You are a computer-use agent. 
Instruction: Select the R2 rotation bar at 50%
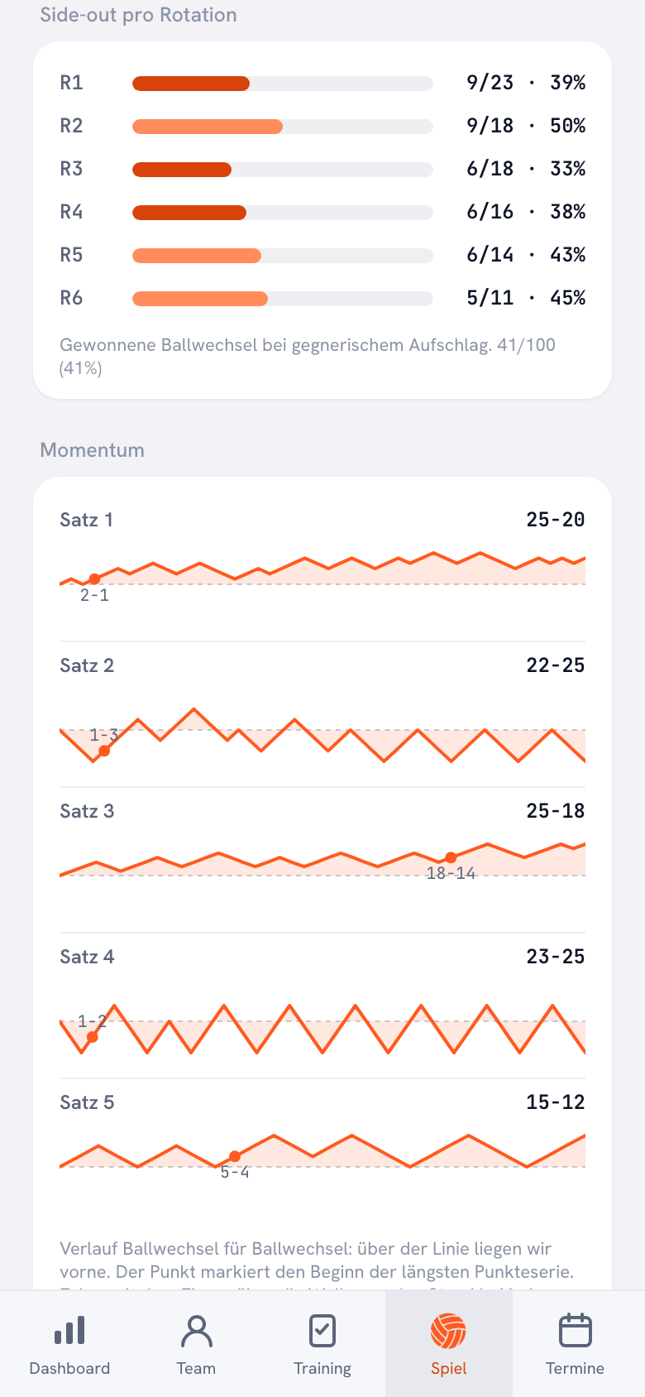(x=283, y=127)
